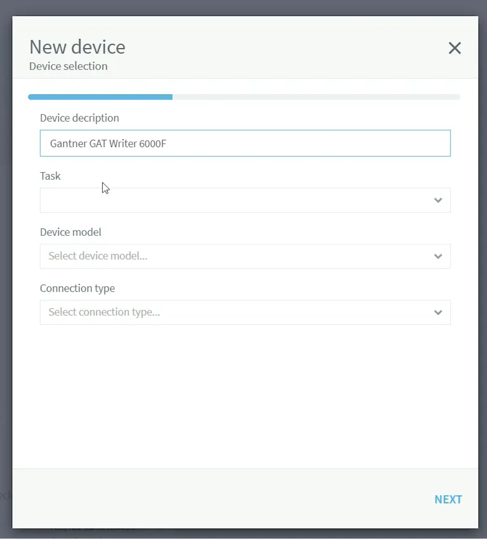Viewport: 487px width, 539px height.
Task: Click the 'Device selection' subtitle
Action: [68, 66]
